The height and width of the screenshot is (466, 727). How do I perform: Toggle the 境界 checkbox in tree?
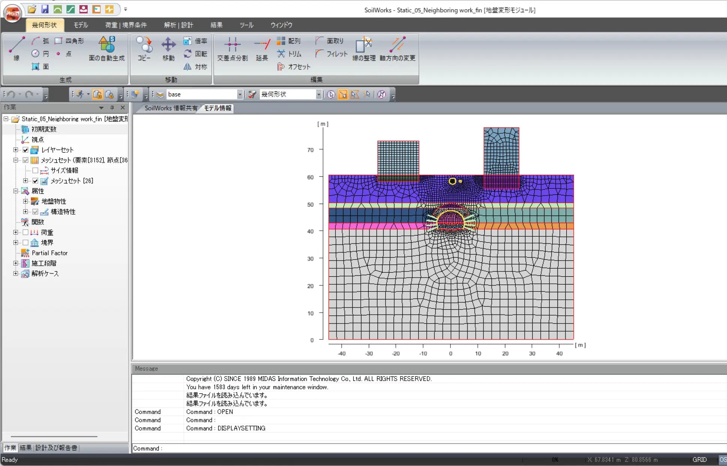click(x=25, y=243)
